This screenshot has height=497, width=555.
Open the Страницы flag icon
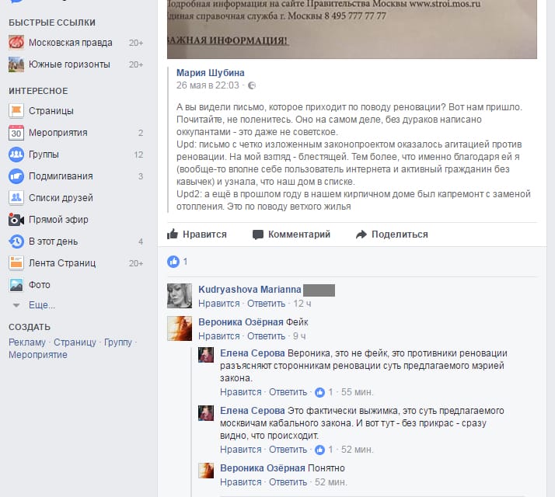coord(16,111)
